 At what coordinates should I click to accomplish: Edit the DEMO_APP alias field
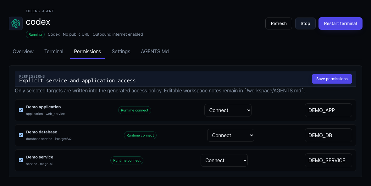[329, 110]
